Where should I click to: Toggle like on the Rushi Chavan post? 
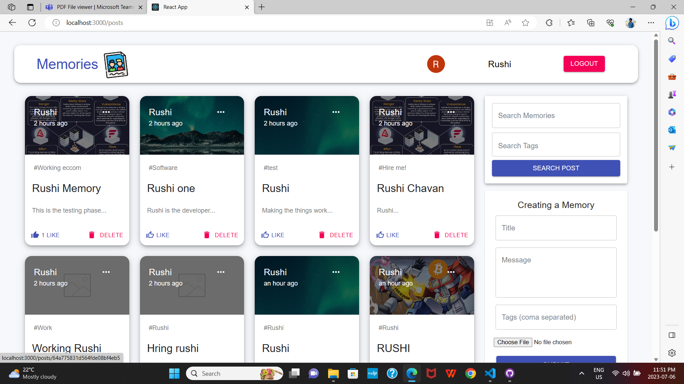pyautogui.click(x=380, y=234)
